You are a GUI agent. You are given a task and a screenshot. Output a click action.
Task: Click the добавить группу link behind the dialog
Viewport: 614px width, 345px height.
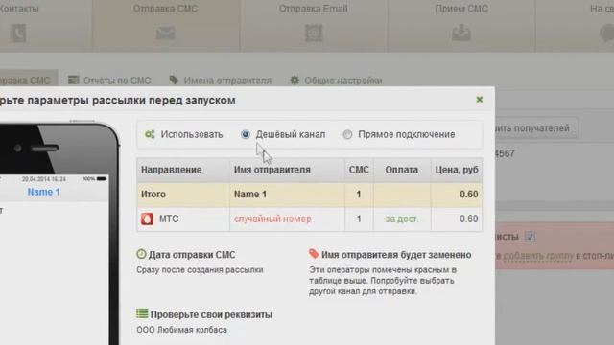click(538, 256)
